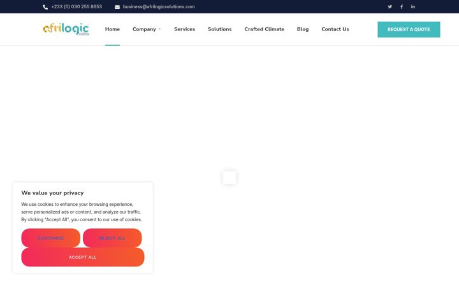459x286 pixels.
Task: Click the loading indicator square in page center
Action: tap(229, 177)
